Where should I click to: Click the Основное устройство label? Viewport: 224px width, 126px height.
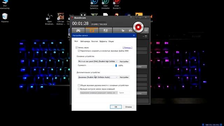(85, 56)
